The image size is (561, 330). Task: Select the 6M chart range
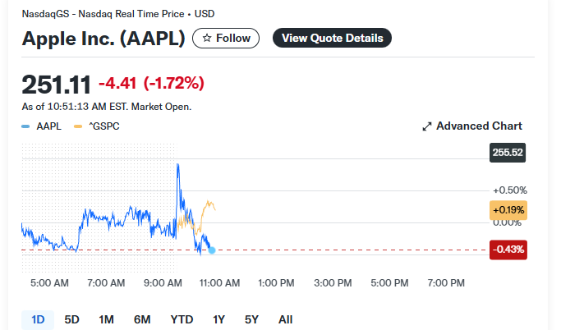coord(142,319)
